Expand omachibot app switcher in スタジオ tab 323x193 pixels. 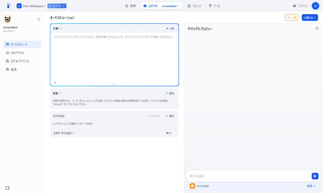[171, 6]
